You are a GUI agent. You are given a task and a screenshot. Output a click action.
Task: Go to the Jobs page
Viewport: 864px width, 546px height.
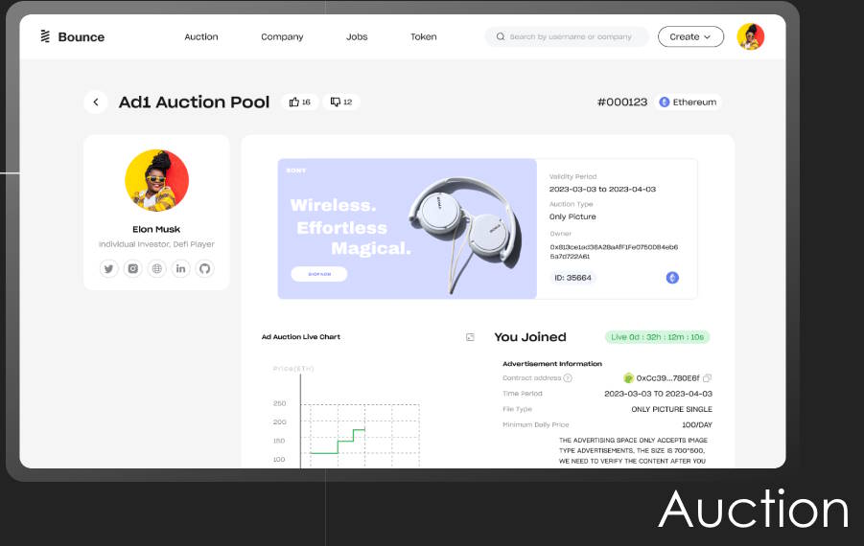[357, 36]
